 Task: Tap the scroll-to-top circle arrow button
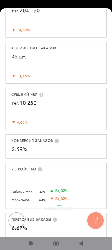tap(16, 221)
